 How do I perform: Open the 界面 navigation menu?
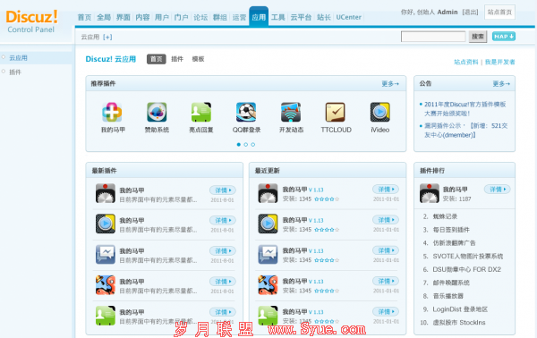point(123,17)
